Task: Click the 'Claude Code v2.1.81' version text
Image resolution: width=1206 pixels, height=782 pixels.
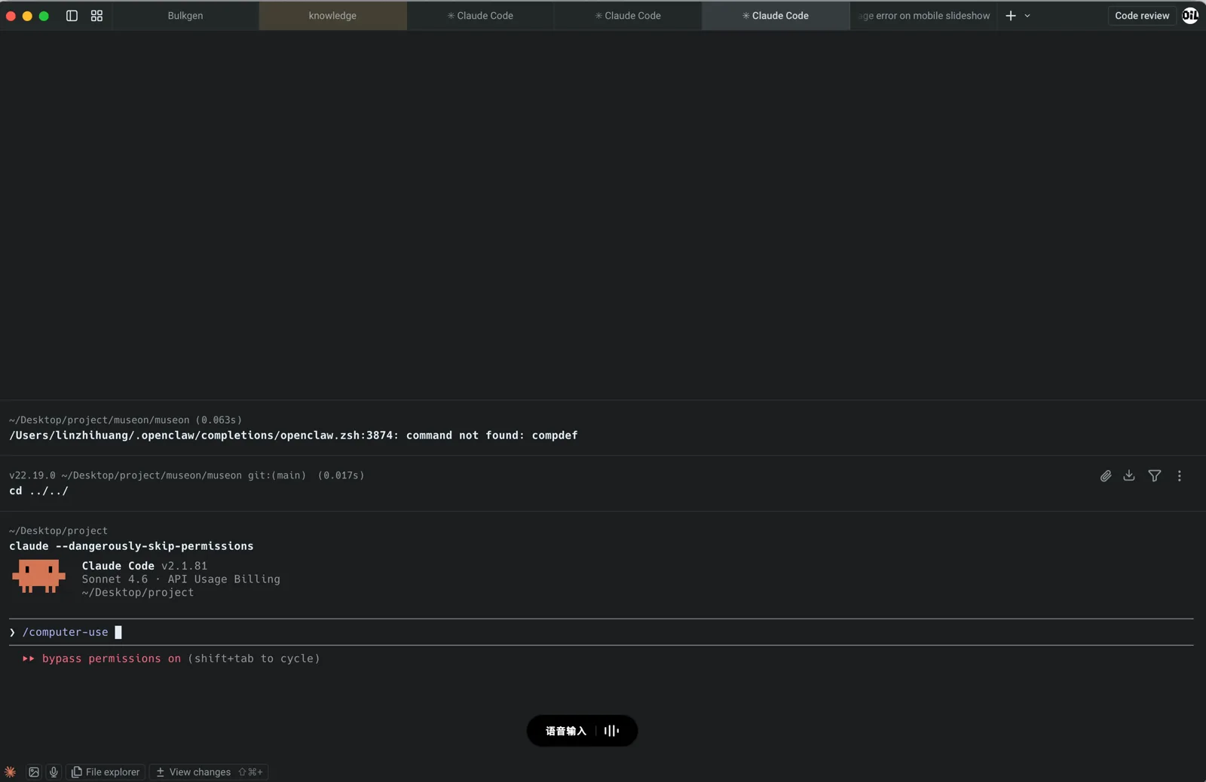Action: point(144,566)
